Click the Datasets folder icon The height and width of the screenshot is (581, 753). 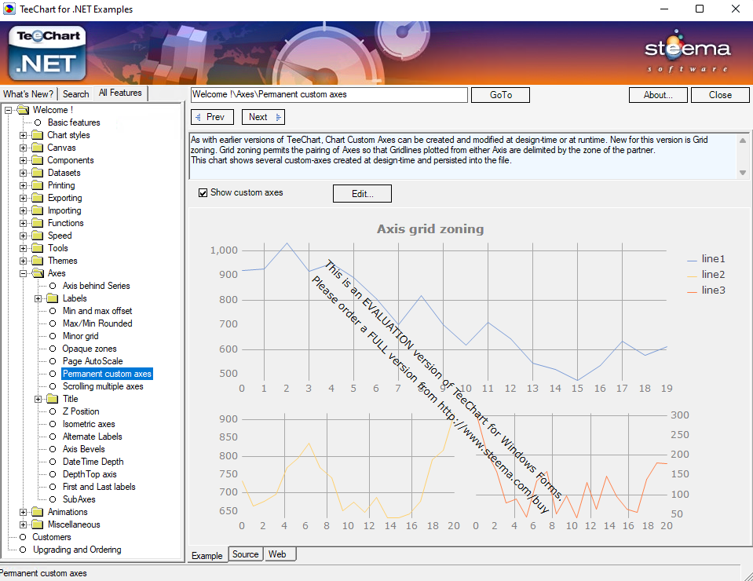(x=38, y=173)
